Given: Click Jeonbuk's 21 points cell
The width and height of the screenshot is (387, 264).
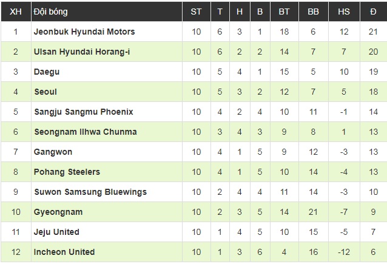Looking at the screenshot, I should pos(373,32).
